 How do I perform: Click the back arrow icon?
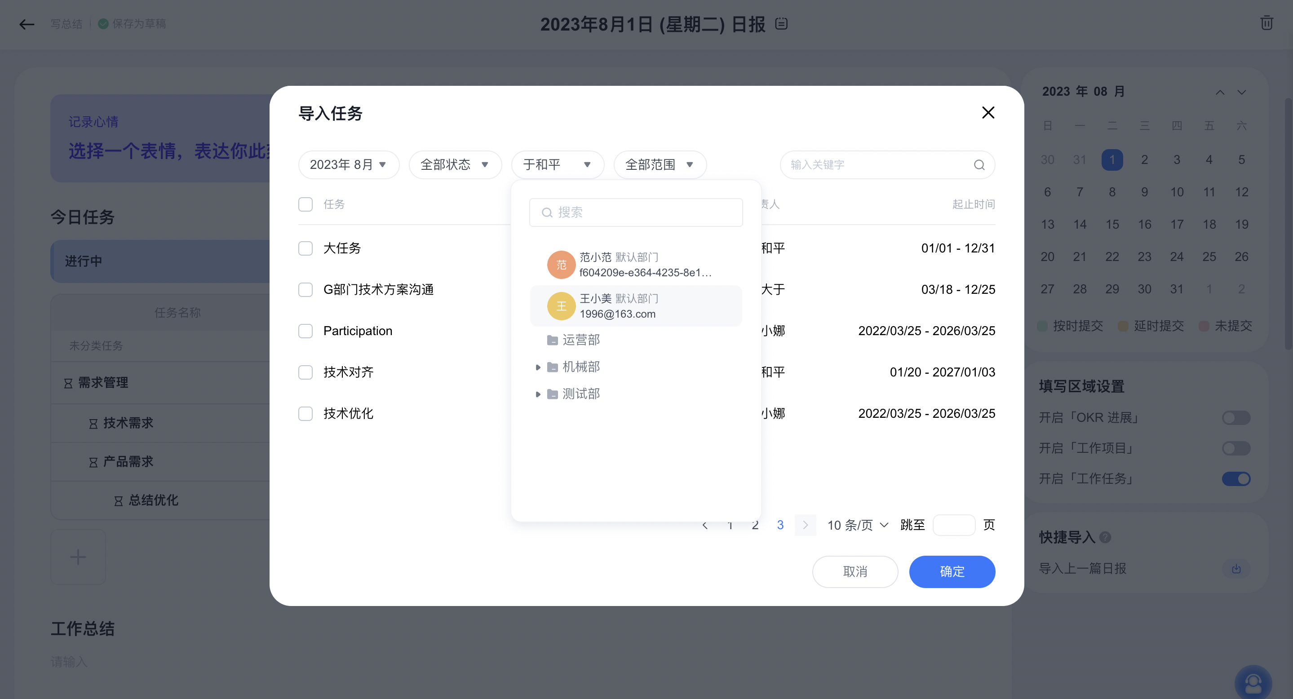click(x=27, y=23)
